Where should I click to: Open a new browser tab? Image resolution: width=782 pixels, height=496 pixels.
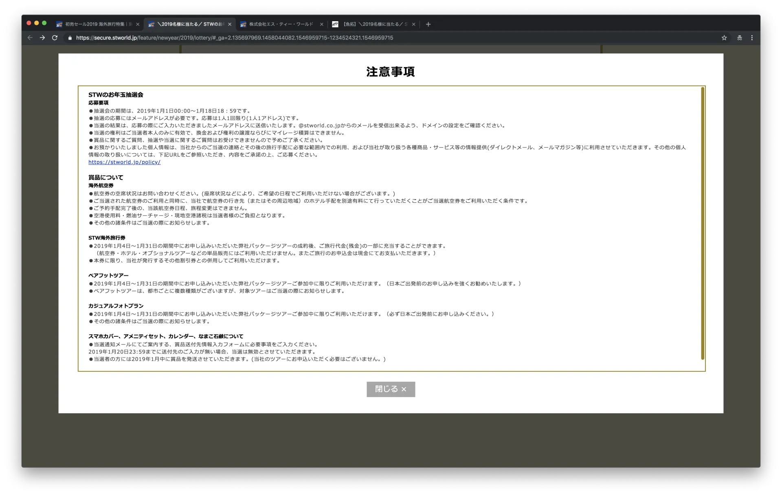coord(428,24)
